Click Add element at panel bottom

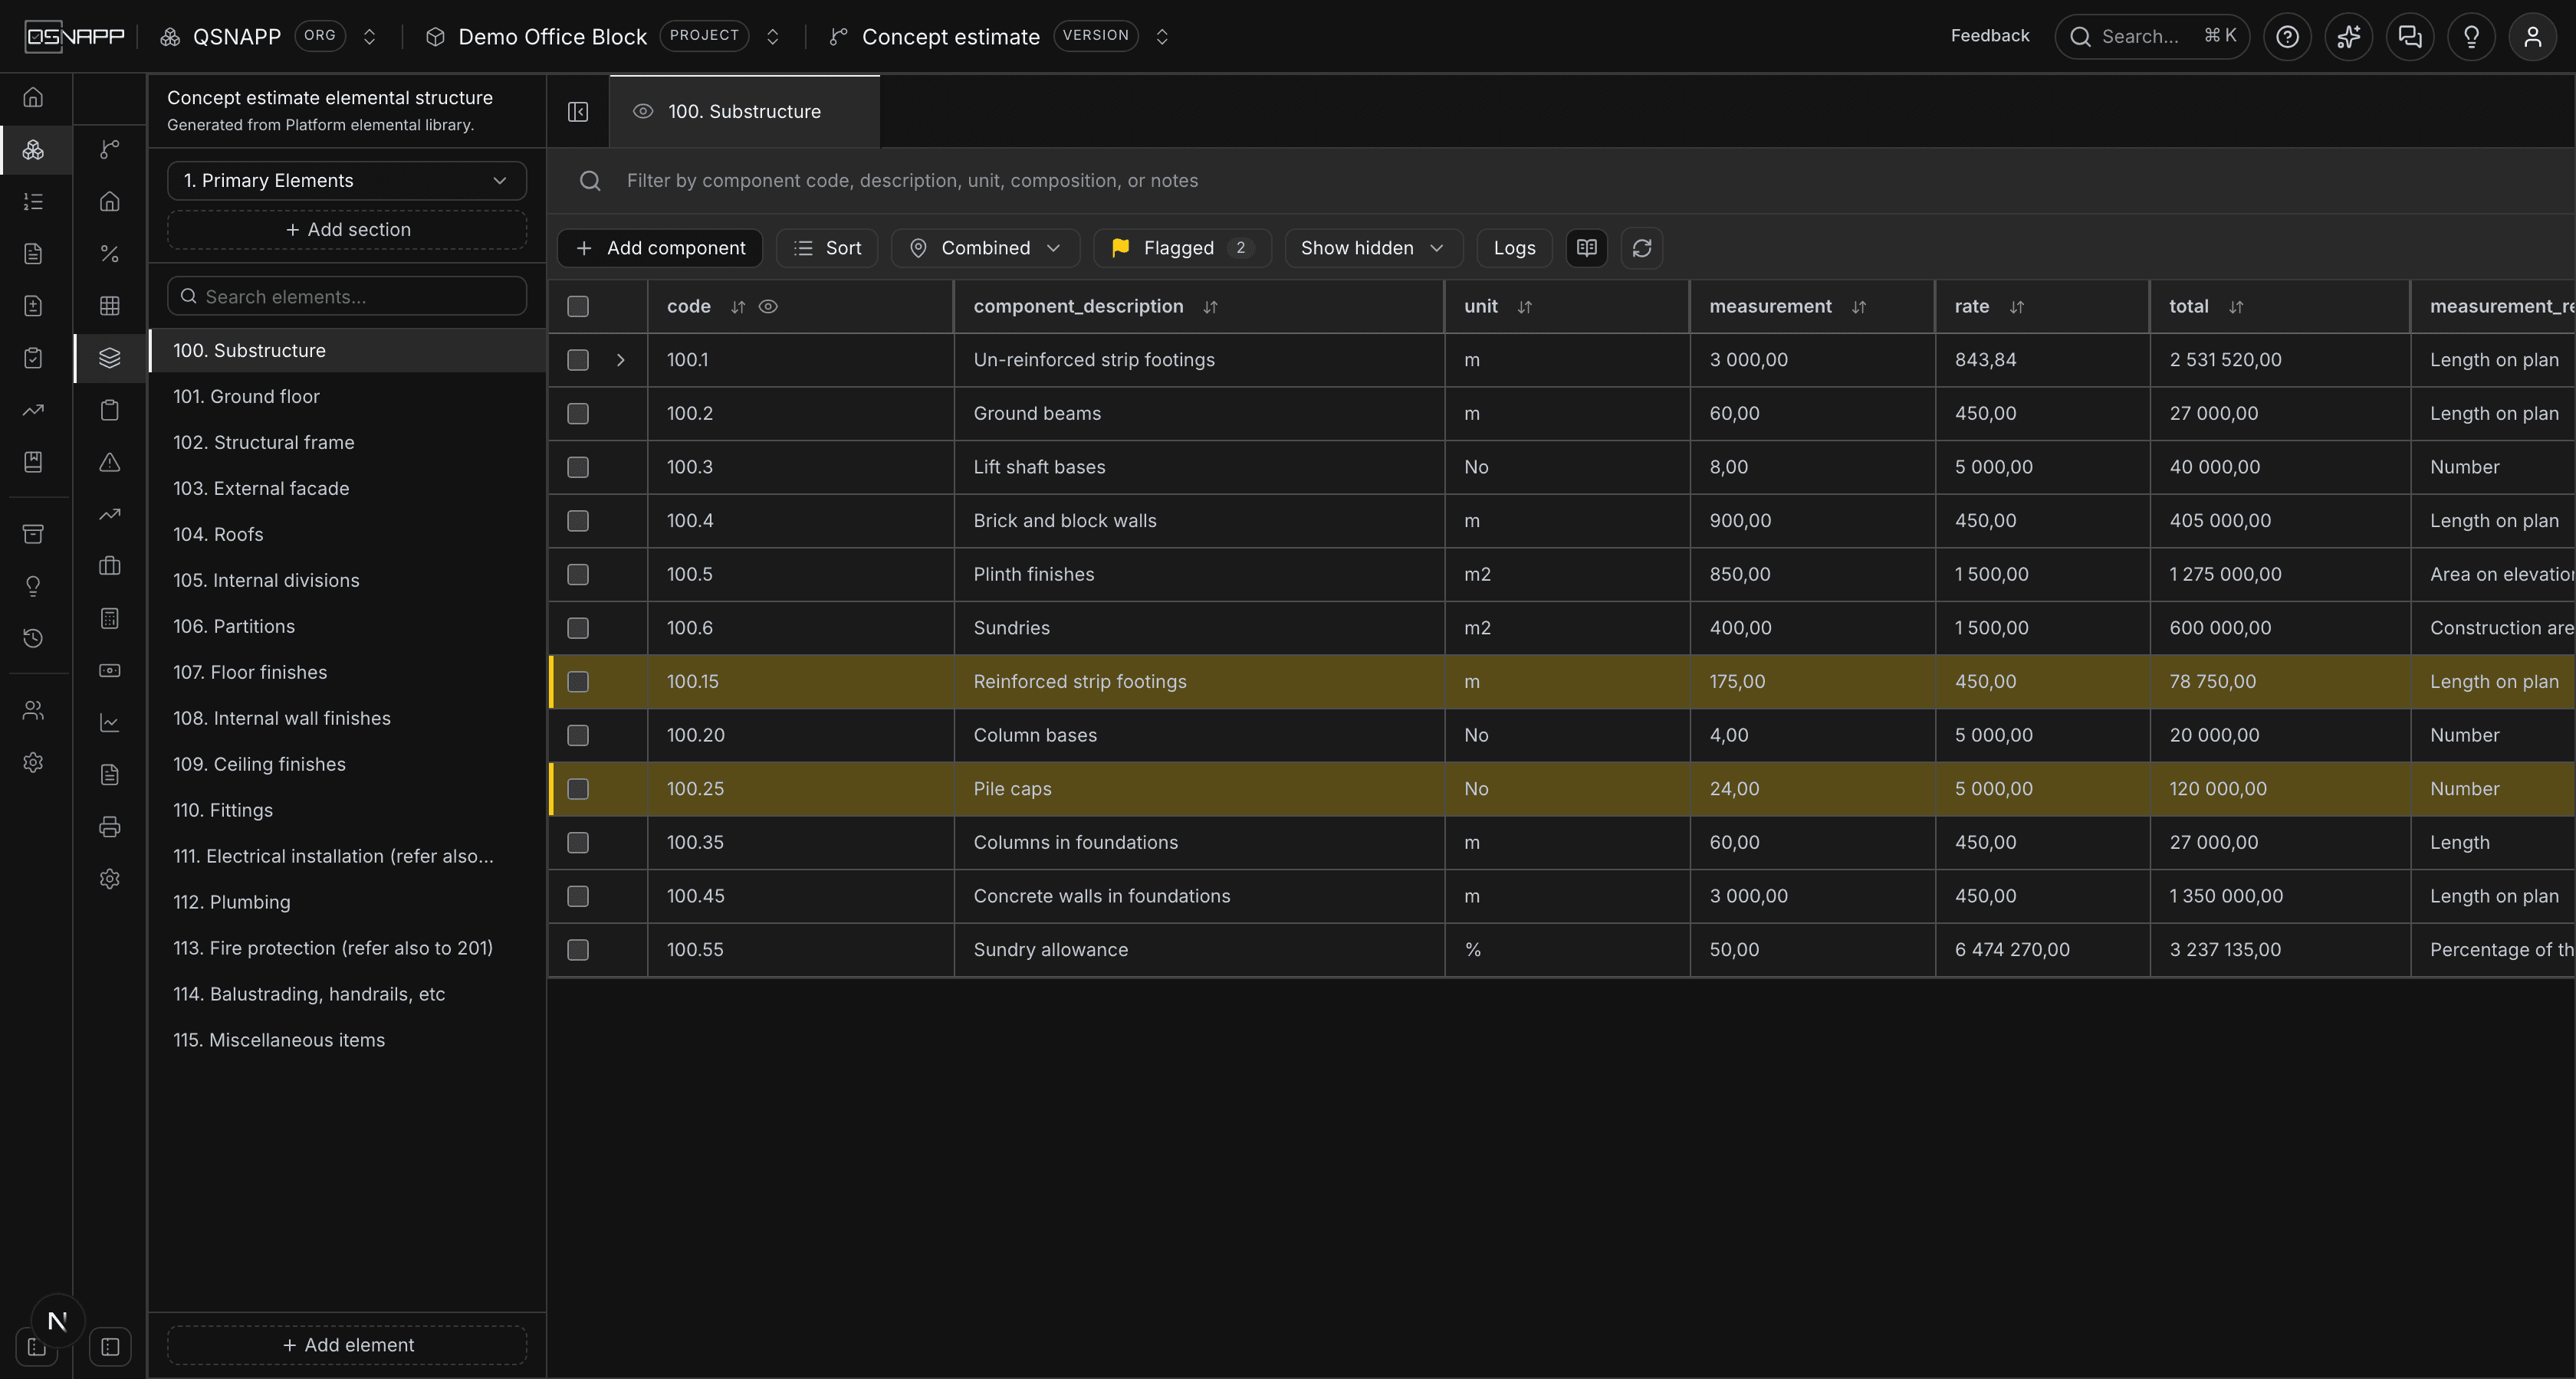coord(347,1345)
